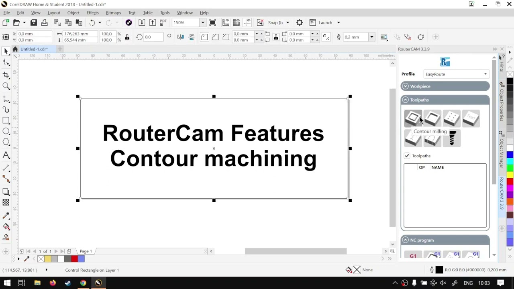This screenshot has width=514, height=289.
Task: Select the Transparency tool
Action: (6, 203)
